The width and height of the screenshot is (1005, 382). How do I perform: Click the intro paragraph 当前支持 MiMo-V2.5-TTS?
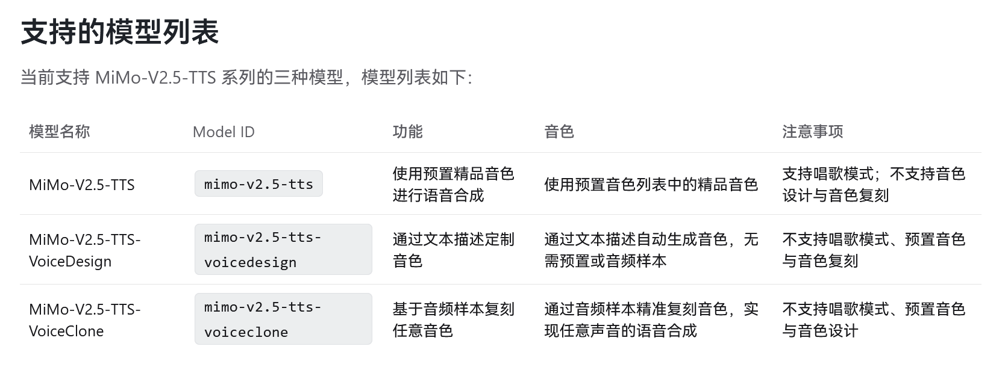click(x=246, y=78)
